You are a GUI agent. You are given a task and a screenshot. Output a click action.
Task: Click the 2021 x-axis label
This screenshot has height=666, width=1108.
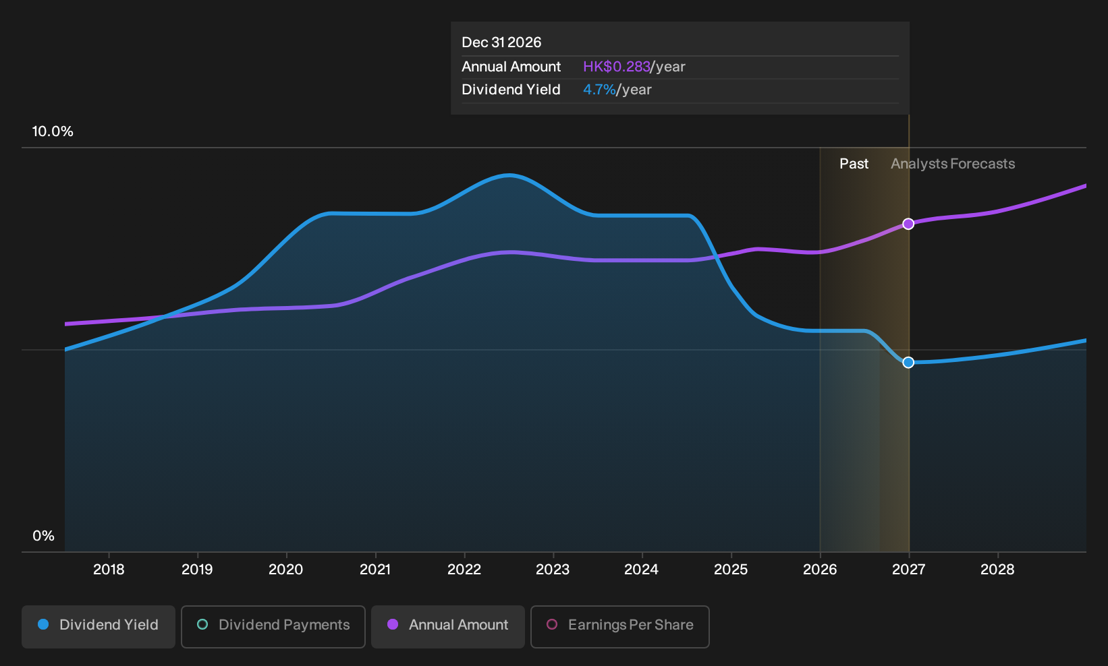pos(375,570)
